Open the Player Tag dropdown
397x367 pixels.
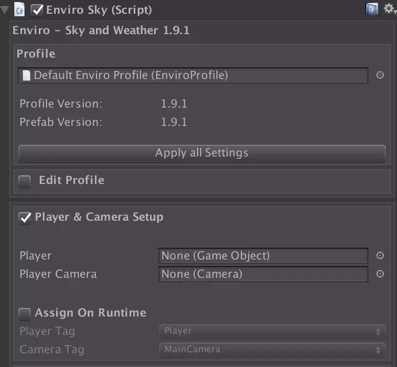272,331
